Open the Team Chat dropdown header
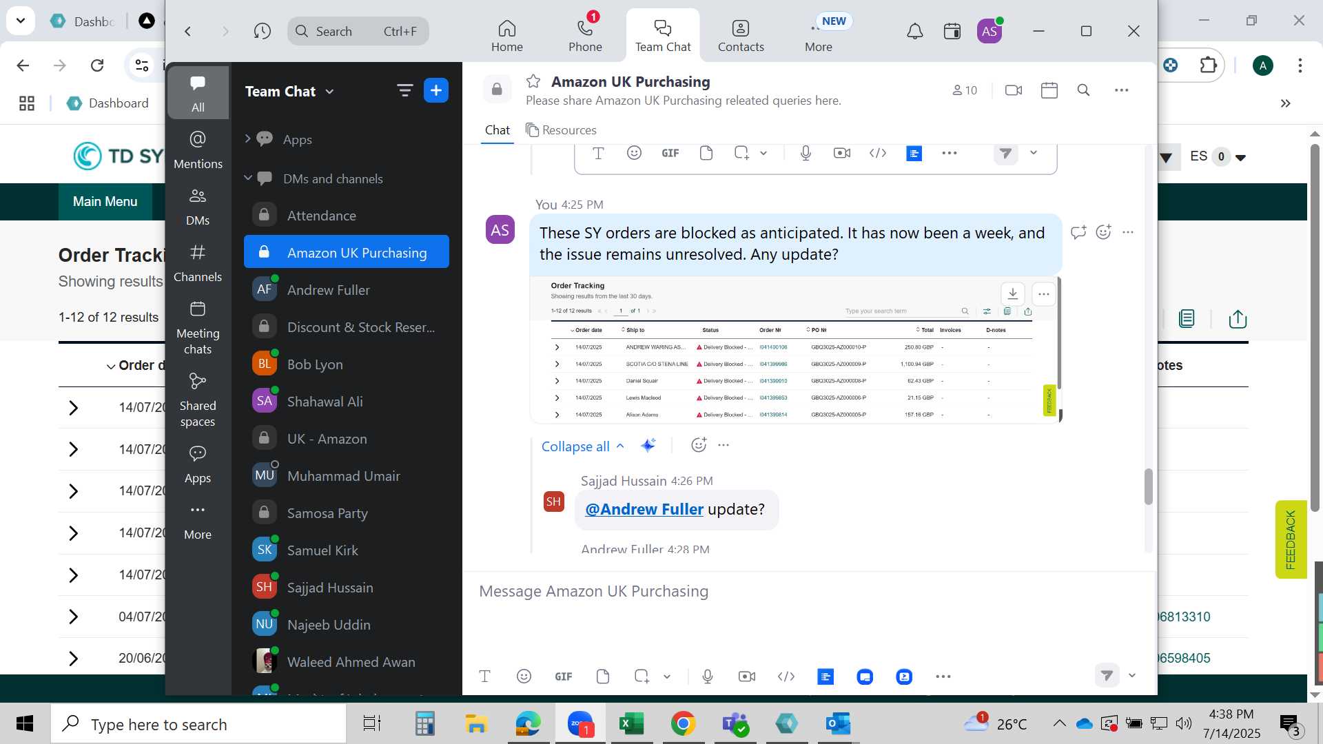Screen dimensions: 1323x744 pyautogui.click(x=289, y=91)
